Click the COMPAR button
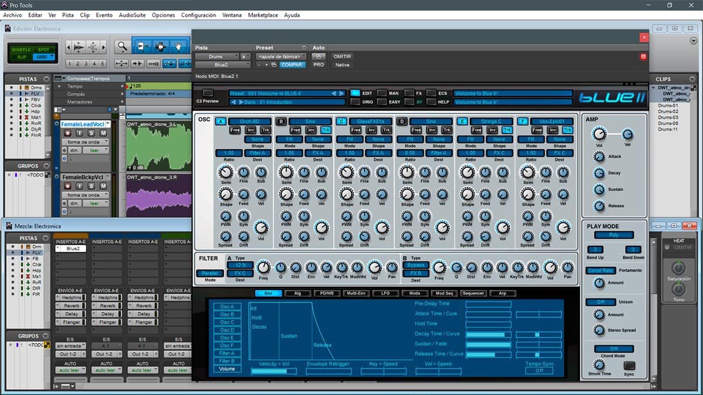This screenshot has height=395, width=703. [x=292, y=65]
